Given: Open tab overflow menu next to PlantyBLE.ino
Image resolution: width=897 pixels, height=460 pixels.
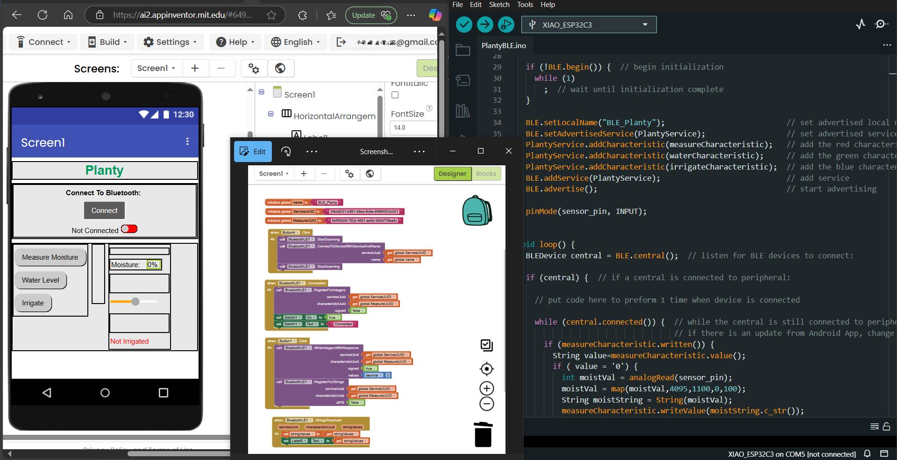Looking at the screenshot, I should [887, 45].
